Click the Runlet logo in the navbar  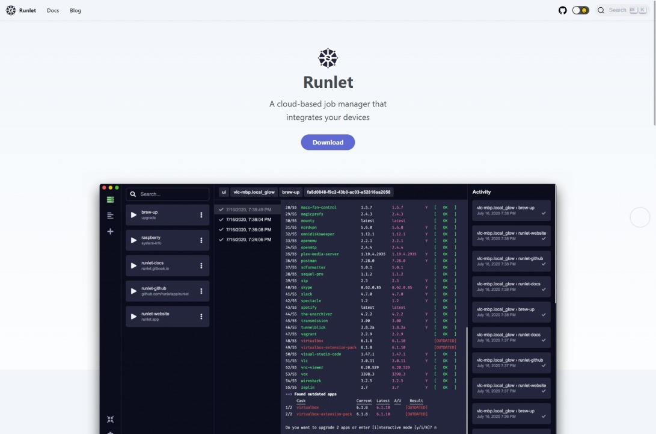point(10,10)
